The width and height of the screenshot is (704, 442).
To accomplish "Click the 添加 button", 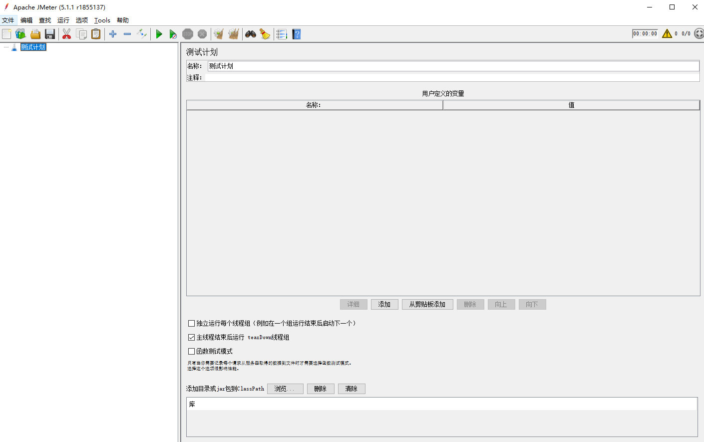I will pyautogui.click(x=384, y=304).
